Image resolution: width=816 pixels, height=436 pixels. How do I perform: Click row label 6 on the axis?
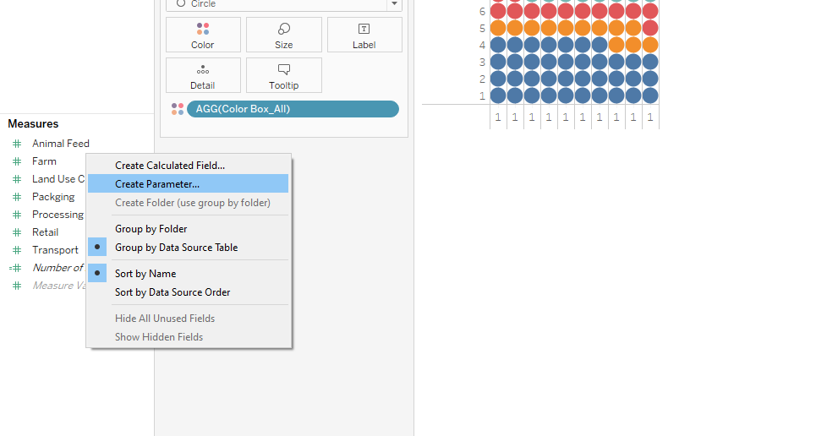(483, 12)
